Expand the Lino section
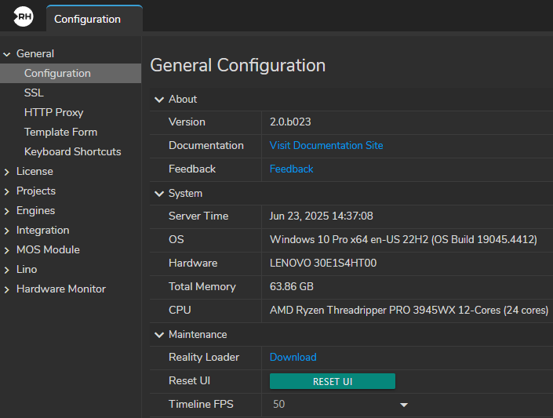 (7, 269)
